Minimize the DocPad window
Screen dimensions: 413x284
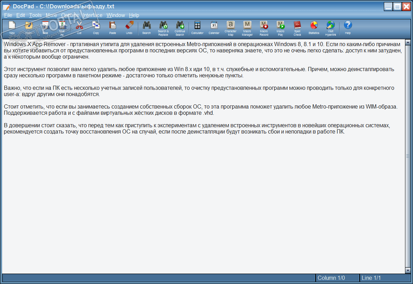[x=388, y=6]
